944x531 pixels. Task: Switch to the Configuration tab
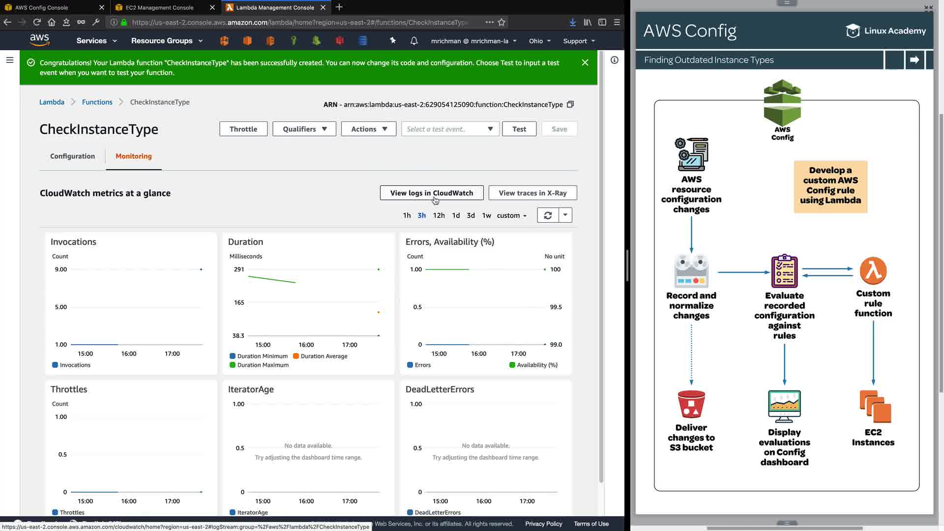(72, 156)
